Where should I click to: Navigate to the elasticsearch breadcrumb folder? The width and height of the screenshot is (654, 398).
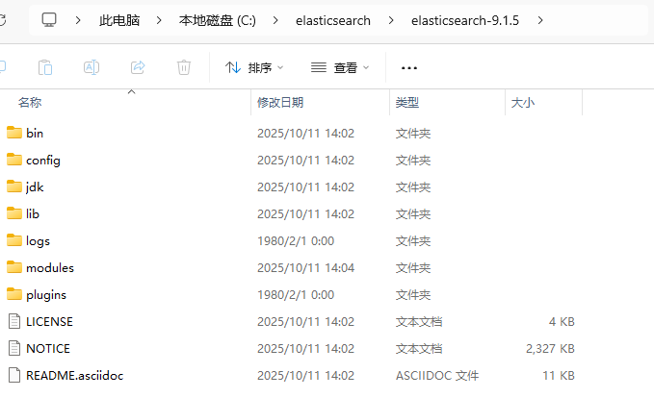coord(333,20)
